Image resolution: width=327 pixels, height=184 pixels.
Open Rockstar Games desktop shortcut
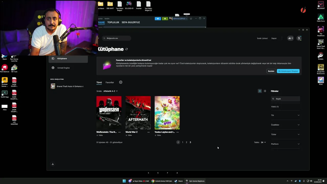coord(5,82)
